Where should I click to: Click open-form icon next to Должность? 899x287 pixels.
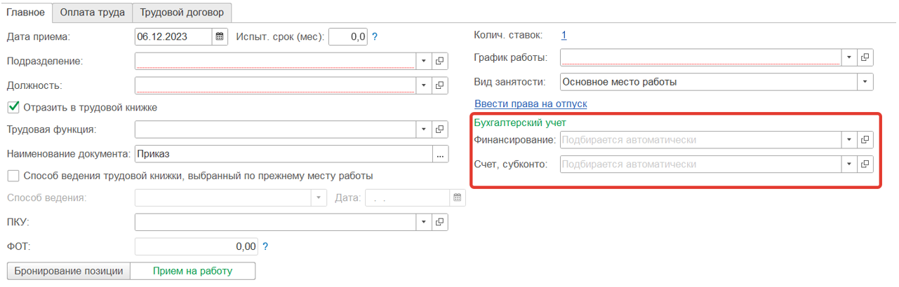click(x=440, y=85)
